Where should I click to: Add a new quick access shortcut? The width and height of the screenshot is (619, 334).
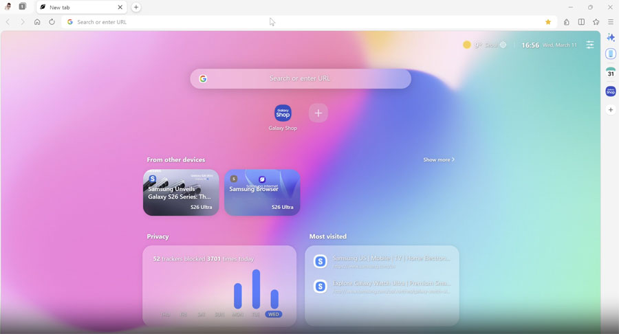(x=318, y=113)
